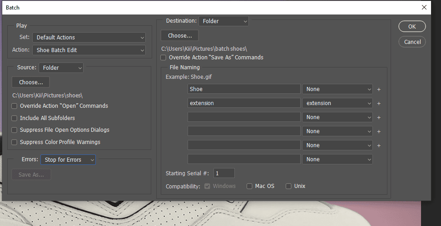
Task: Open the Action dropdown showing Shoe Batch Edit
Action: (89, 50)
